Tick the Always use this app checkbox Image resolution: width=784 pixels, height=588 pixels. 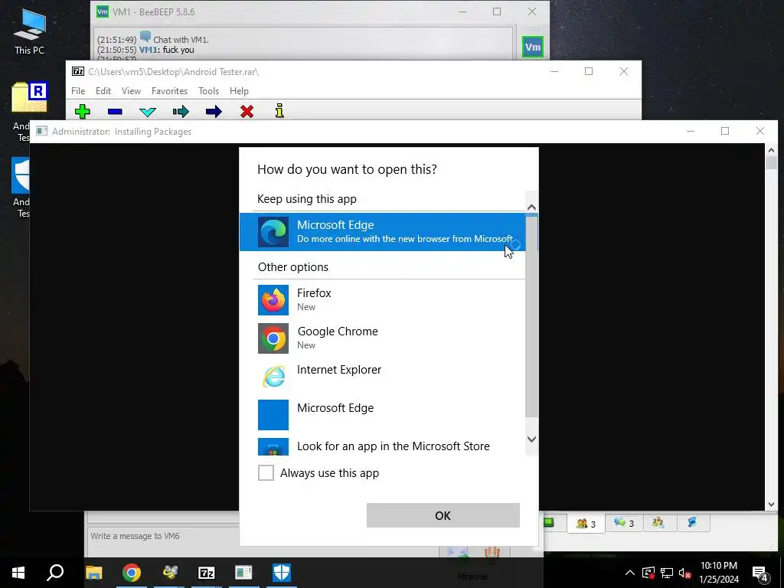[x=266, y=472]
